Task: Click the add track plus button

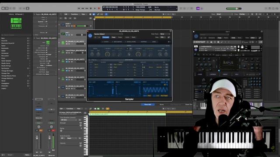Action: point(61,18)
